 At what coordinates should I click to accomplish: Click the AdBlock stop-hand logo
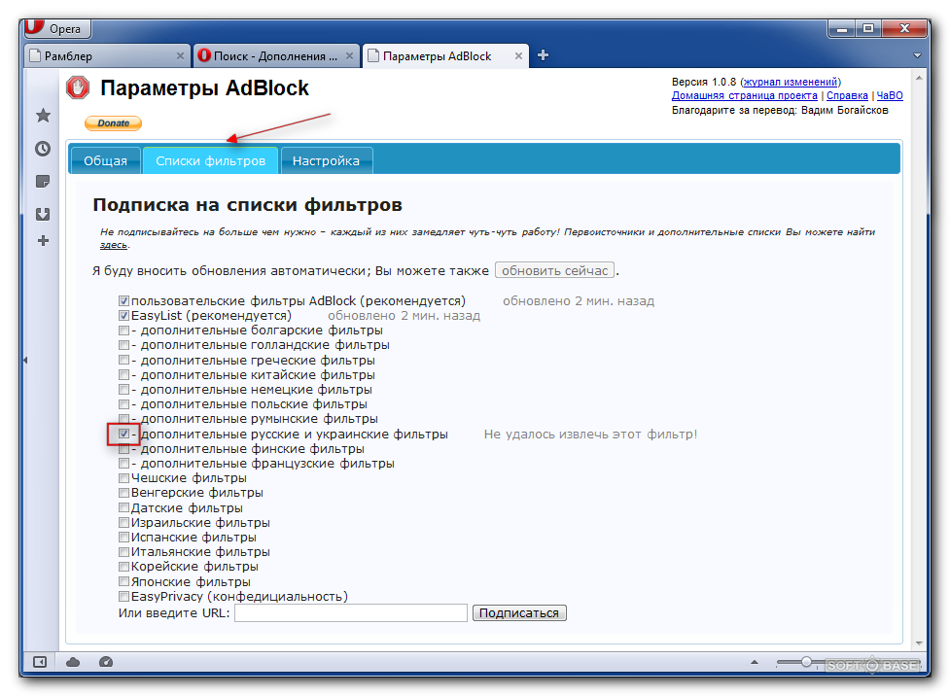coord(78,87)
